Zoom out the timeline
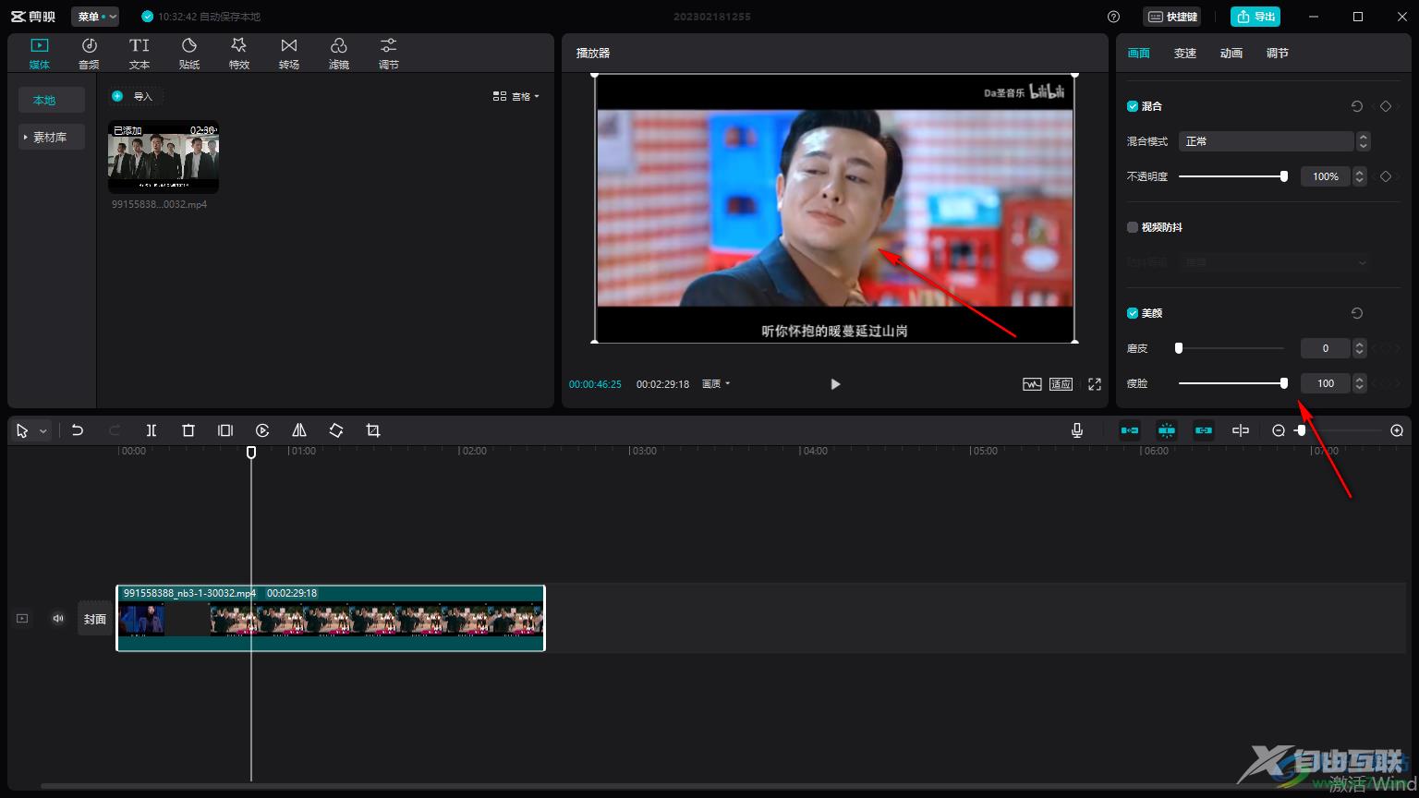The image size is (1419, 798). [1279, 430]
